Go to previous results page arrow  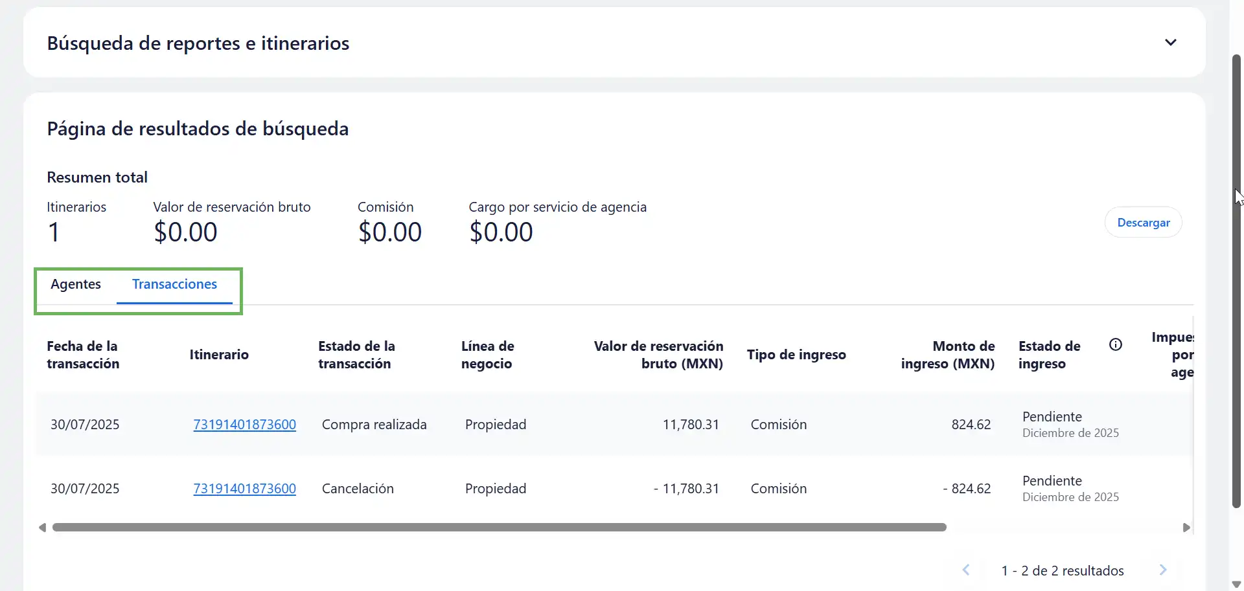click(x=966, y=570)
